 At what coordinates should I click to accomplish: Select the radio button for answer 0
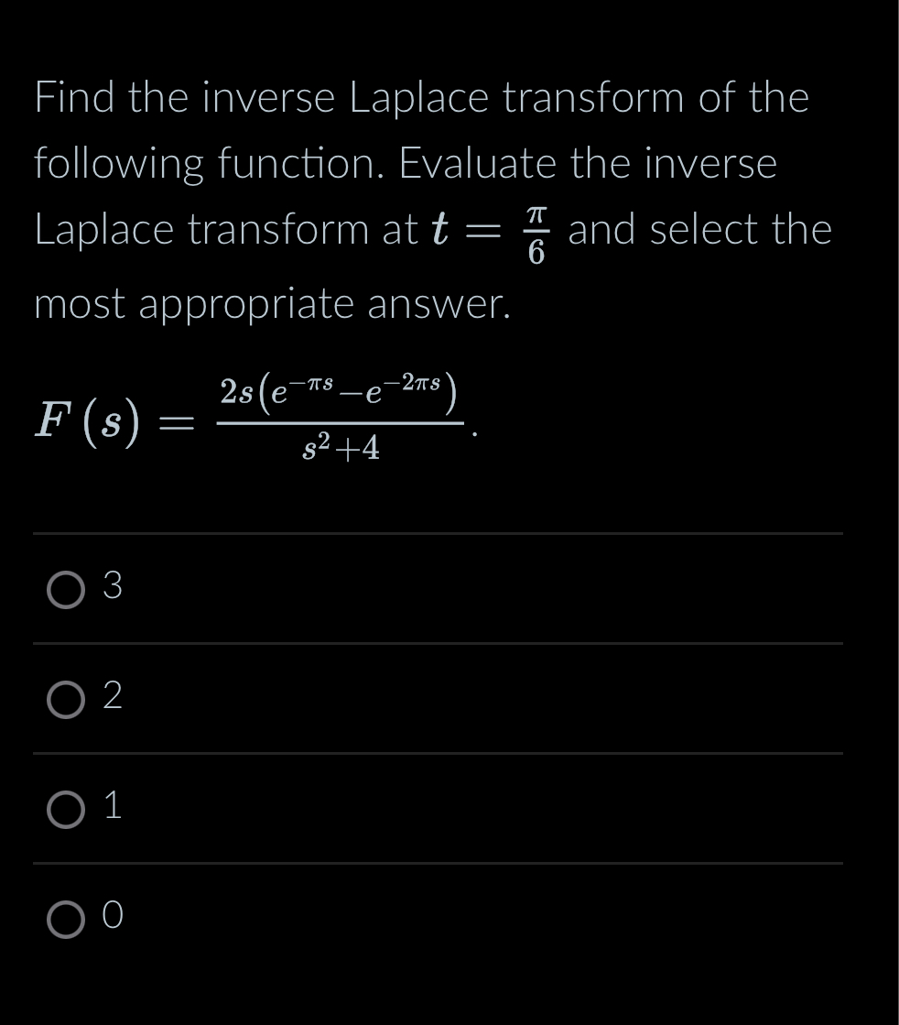(64, 918)
